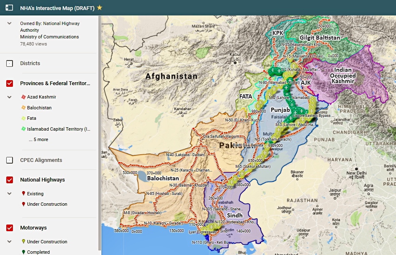The width and height of the screenshot is (396, 255).
Task: Click the N-85 (Hoshab - Surab) label
Action: [164, 193]
